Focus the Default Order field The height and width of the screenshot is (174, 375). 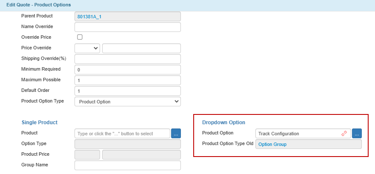(128, 91)
